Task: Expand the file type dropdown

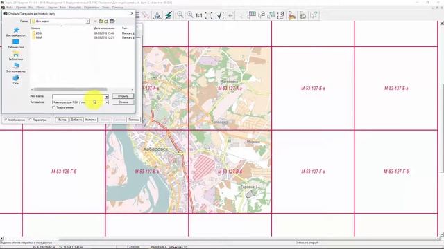Action: (x=106, y=102)
